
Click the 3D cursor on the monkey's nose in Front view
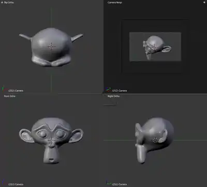pos(51,141)
